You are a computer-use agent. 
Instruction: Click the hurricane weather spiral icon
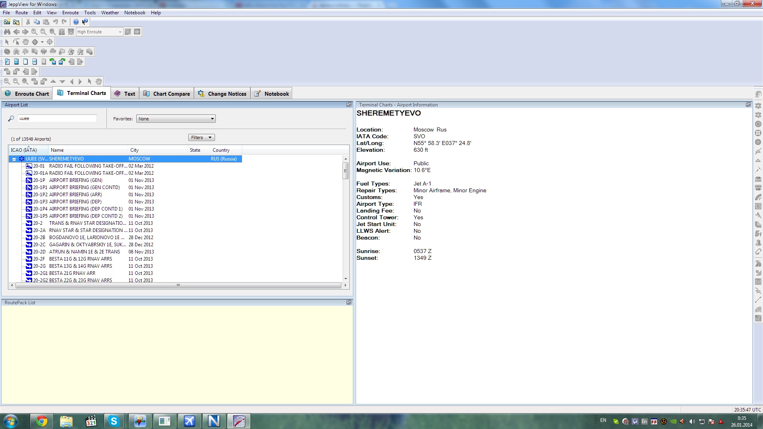click(x=7, y=52)
